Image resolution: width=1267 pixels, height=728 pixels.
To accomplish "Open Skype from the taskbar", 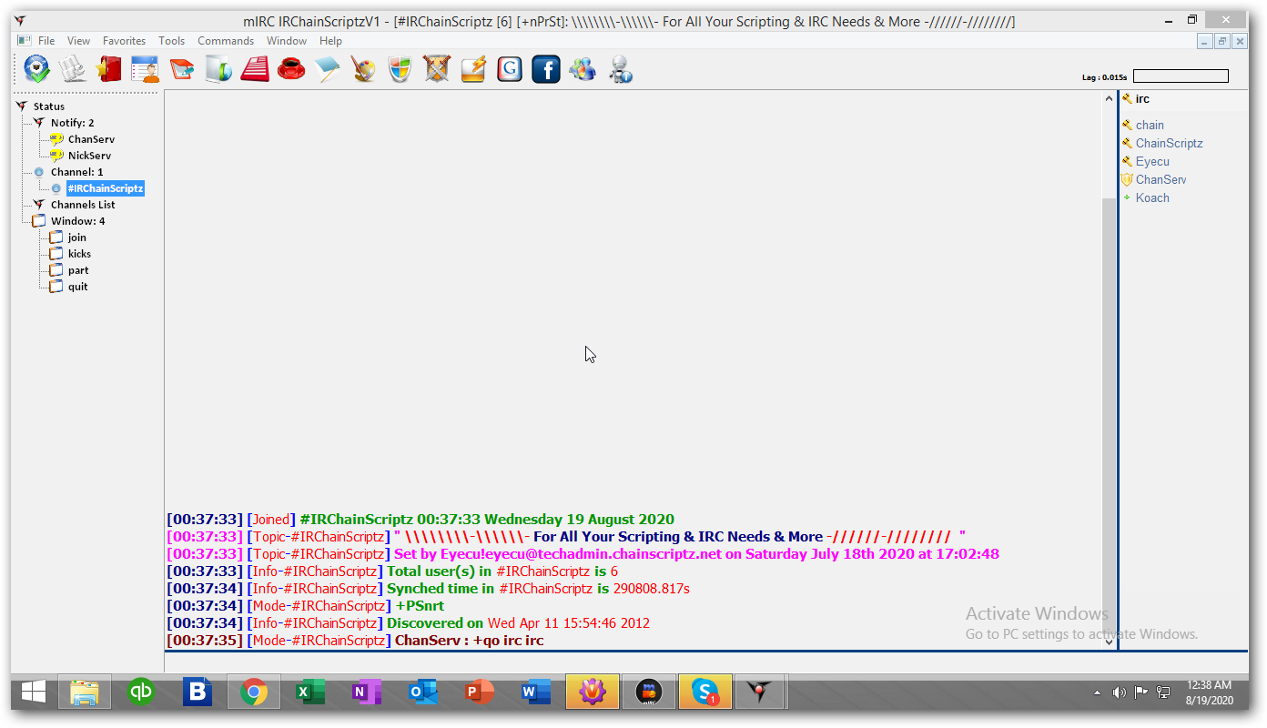I will 705,693.
